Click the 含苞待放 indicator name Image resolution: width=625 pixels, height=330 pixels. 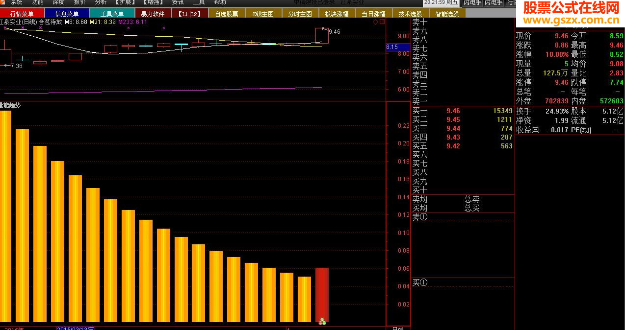[x=51, y=22]
